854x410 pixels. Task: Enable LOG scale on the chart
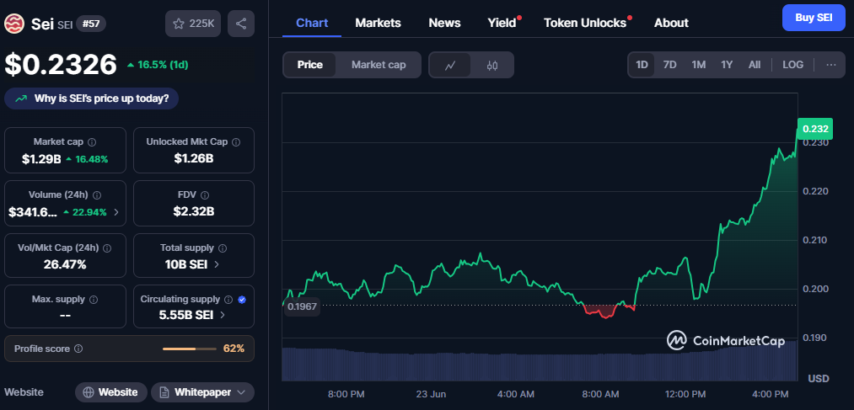(x=792, y=65)
